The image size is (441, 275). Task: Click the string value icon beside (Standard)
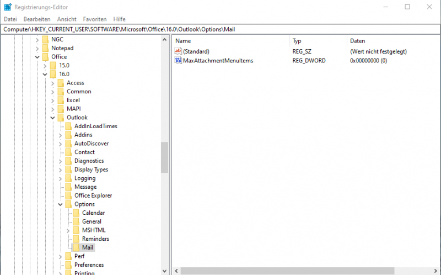click(x=178, y=51)
